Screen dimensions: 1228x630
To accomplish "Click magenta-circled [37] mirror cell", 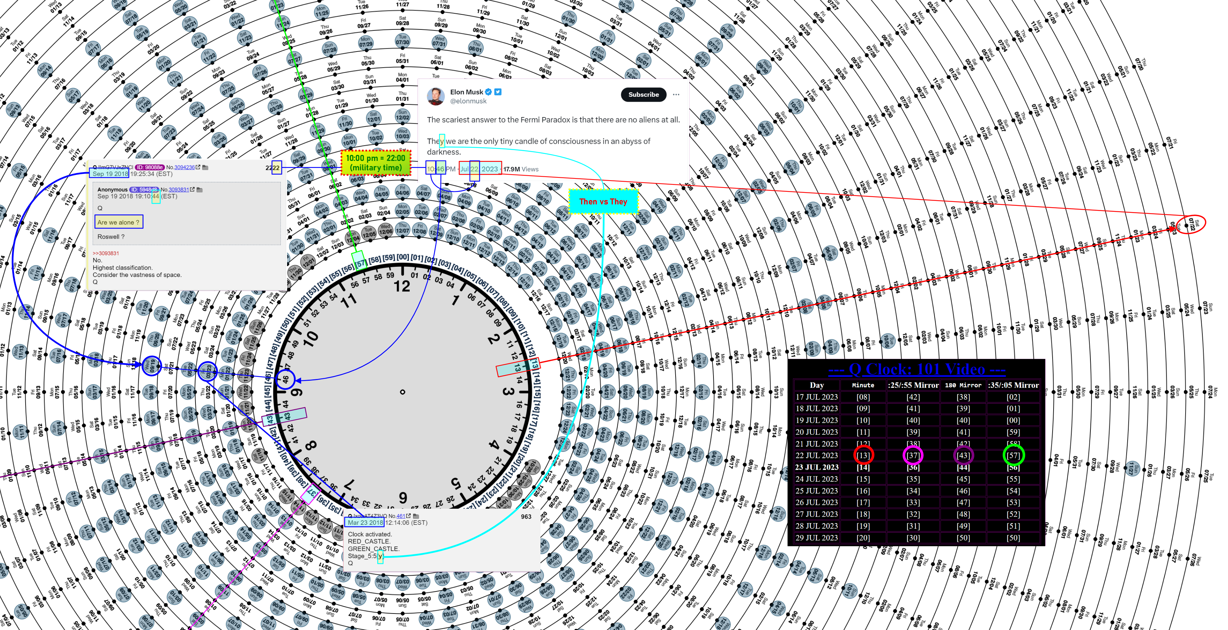I will (913, 455).
